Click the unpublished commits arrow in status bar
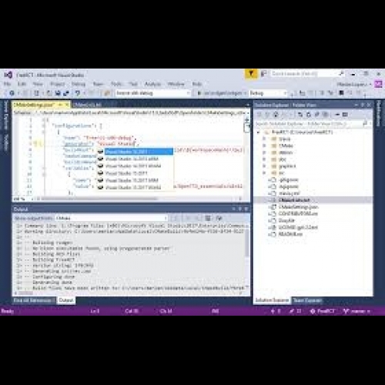Screen dimensions: 385x385 pos(273,311)
